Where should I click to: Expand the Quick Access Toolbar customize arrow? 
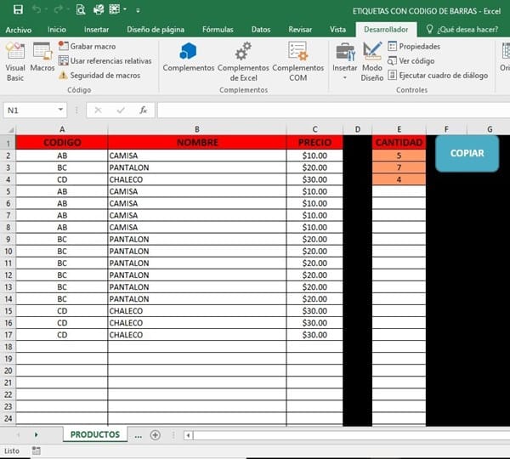click(x=138, y=10)
